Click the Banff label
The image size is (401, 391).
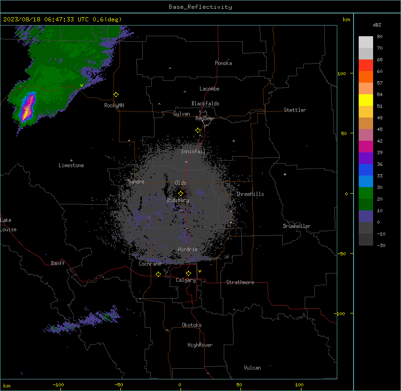58,263
